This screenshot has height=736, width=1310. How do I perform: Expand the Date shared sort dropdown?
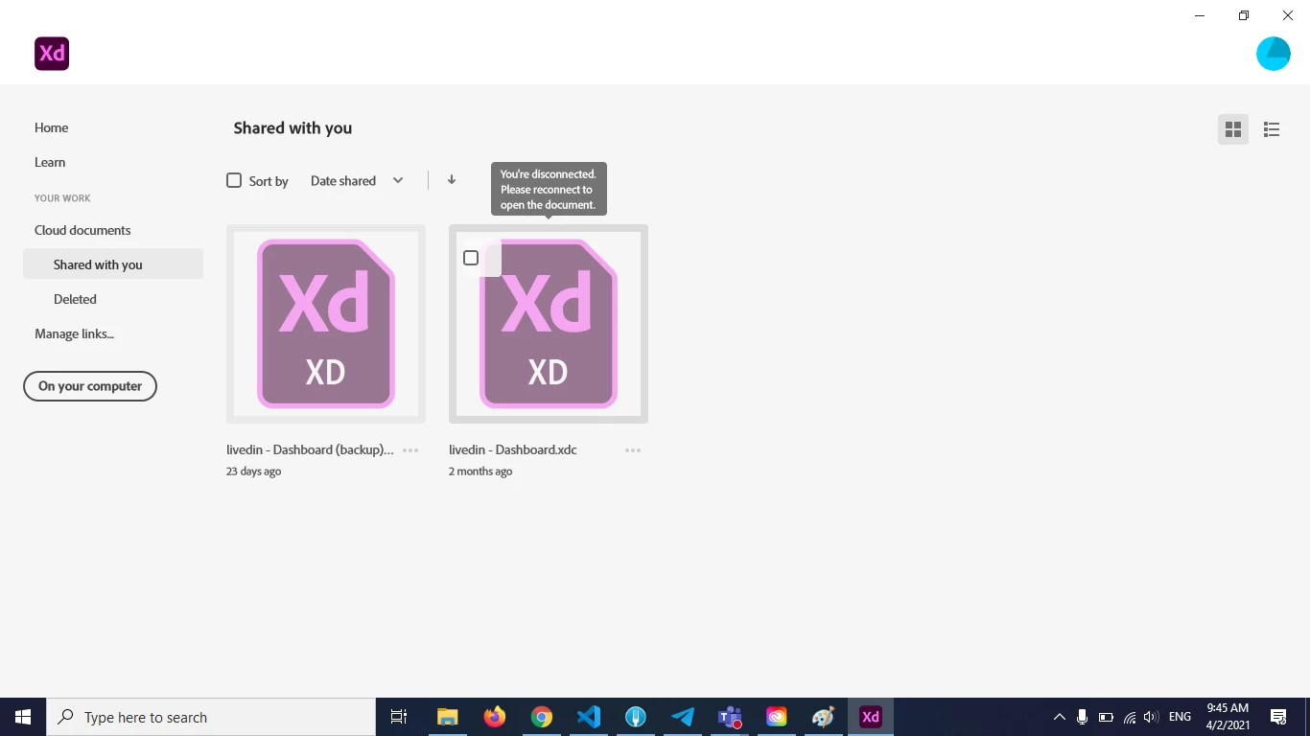pyautogui.click(x=357, y=180)
